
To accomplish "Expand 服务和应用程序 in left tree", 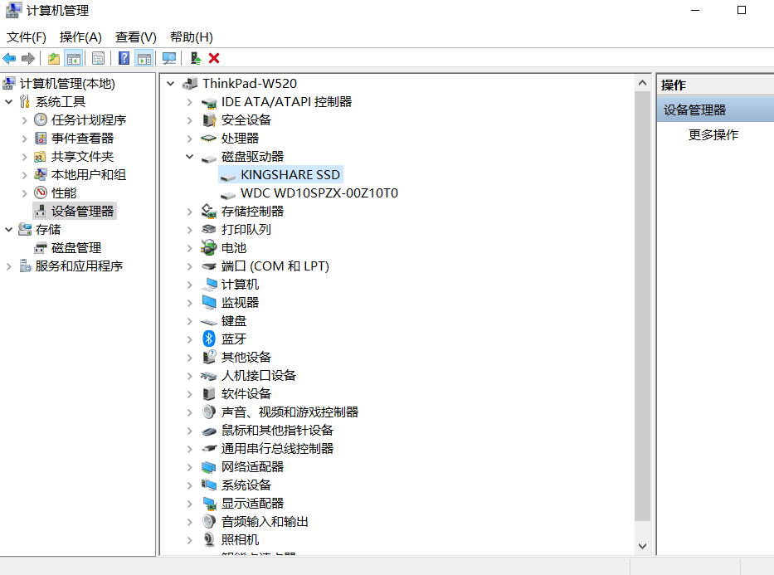I will (9, 266).
